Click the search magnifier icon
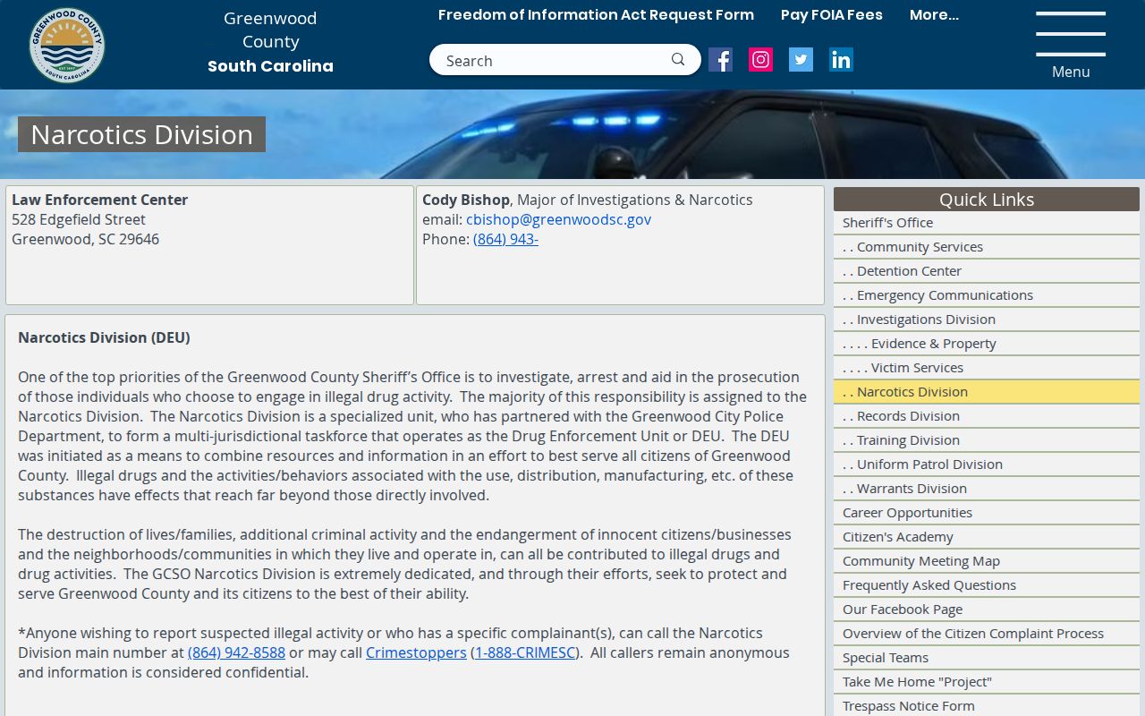 pos(678,60)
